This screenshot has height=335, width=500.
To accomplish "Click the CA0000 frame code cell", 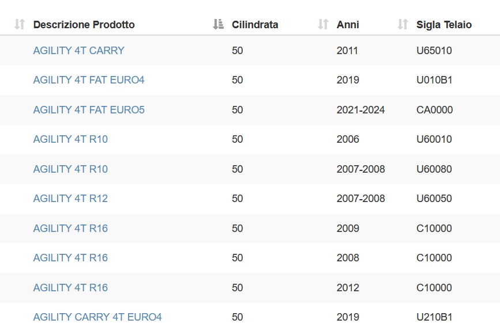I will [434, 110].
